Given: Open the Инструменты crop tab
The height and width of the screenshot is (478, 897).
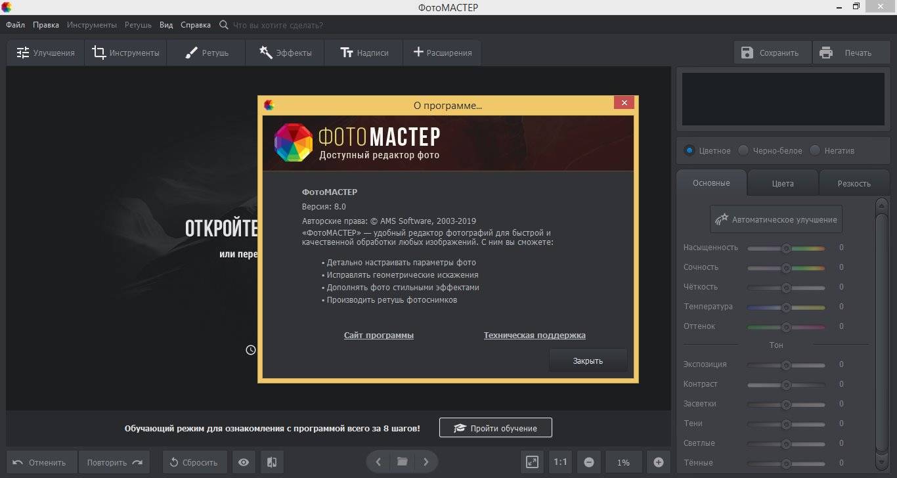Looking at the screenshot, I should [x=125, y=53].
